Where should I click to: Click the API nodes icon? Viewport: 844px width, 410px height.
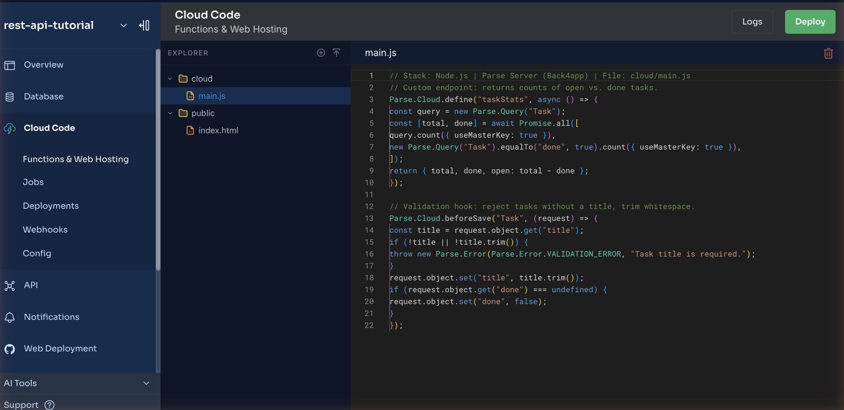point(9,285)
